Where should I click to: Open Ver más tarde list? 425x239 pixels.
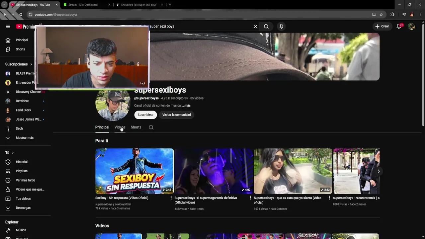26,180
